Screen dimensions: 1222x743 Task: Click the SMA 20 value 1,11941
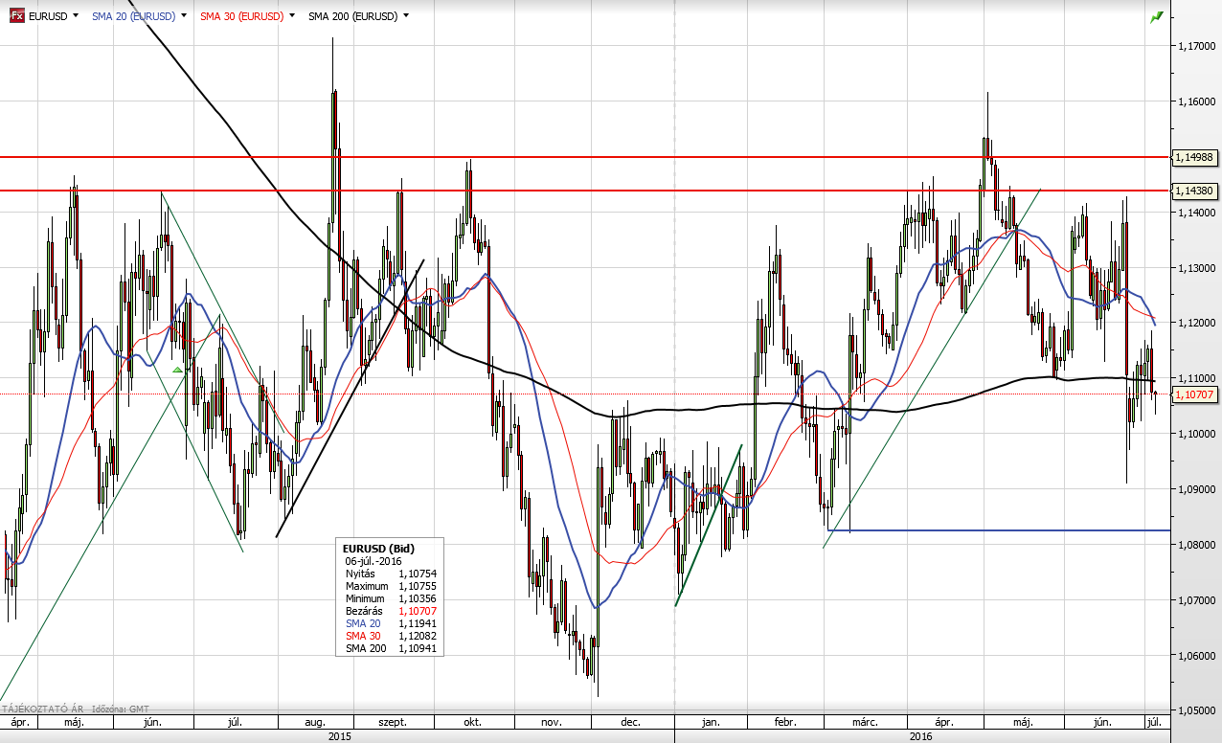[x=418, y=622]
